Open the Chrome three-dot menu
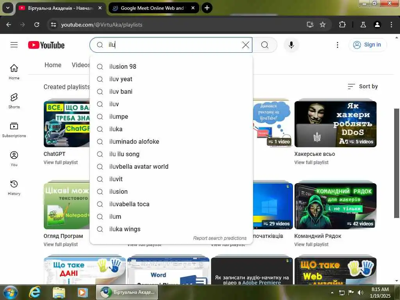This screenshot has height=300, width=400. [391, 25]
